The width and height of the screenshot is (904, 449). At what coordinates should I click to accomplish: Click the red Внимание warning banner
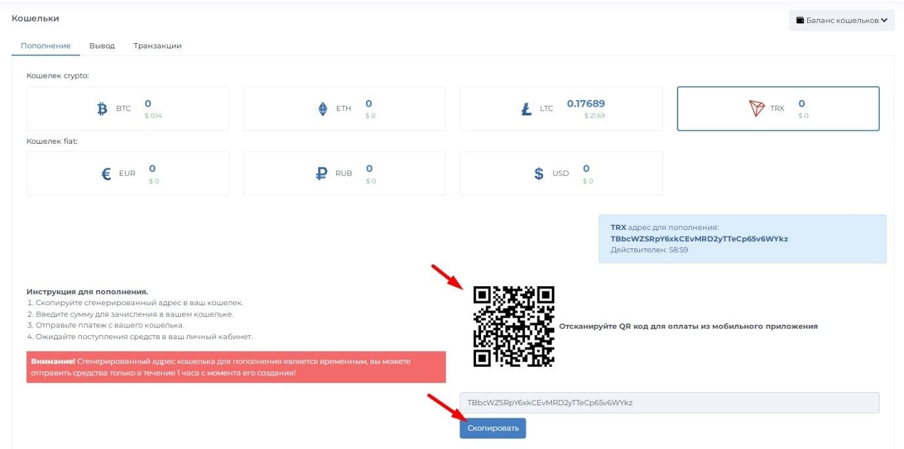coord(236,367)
